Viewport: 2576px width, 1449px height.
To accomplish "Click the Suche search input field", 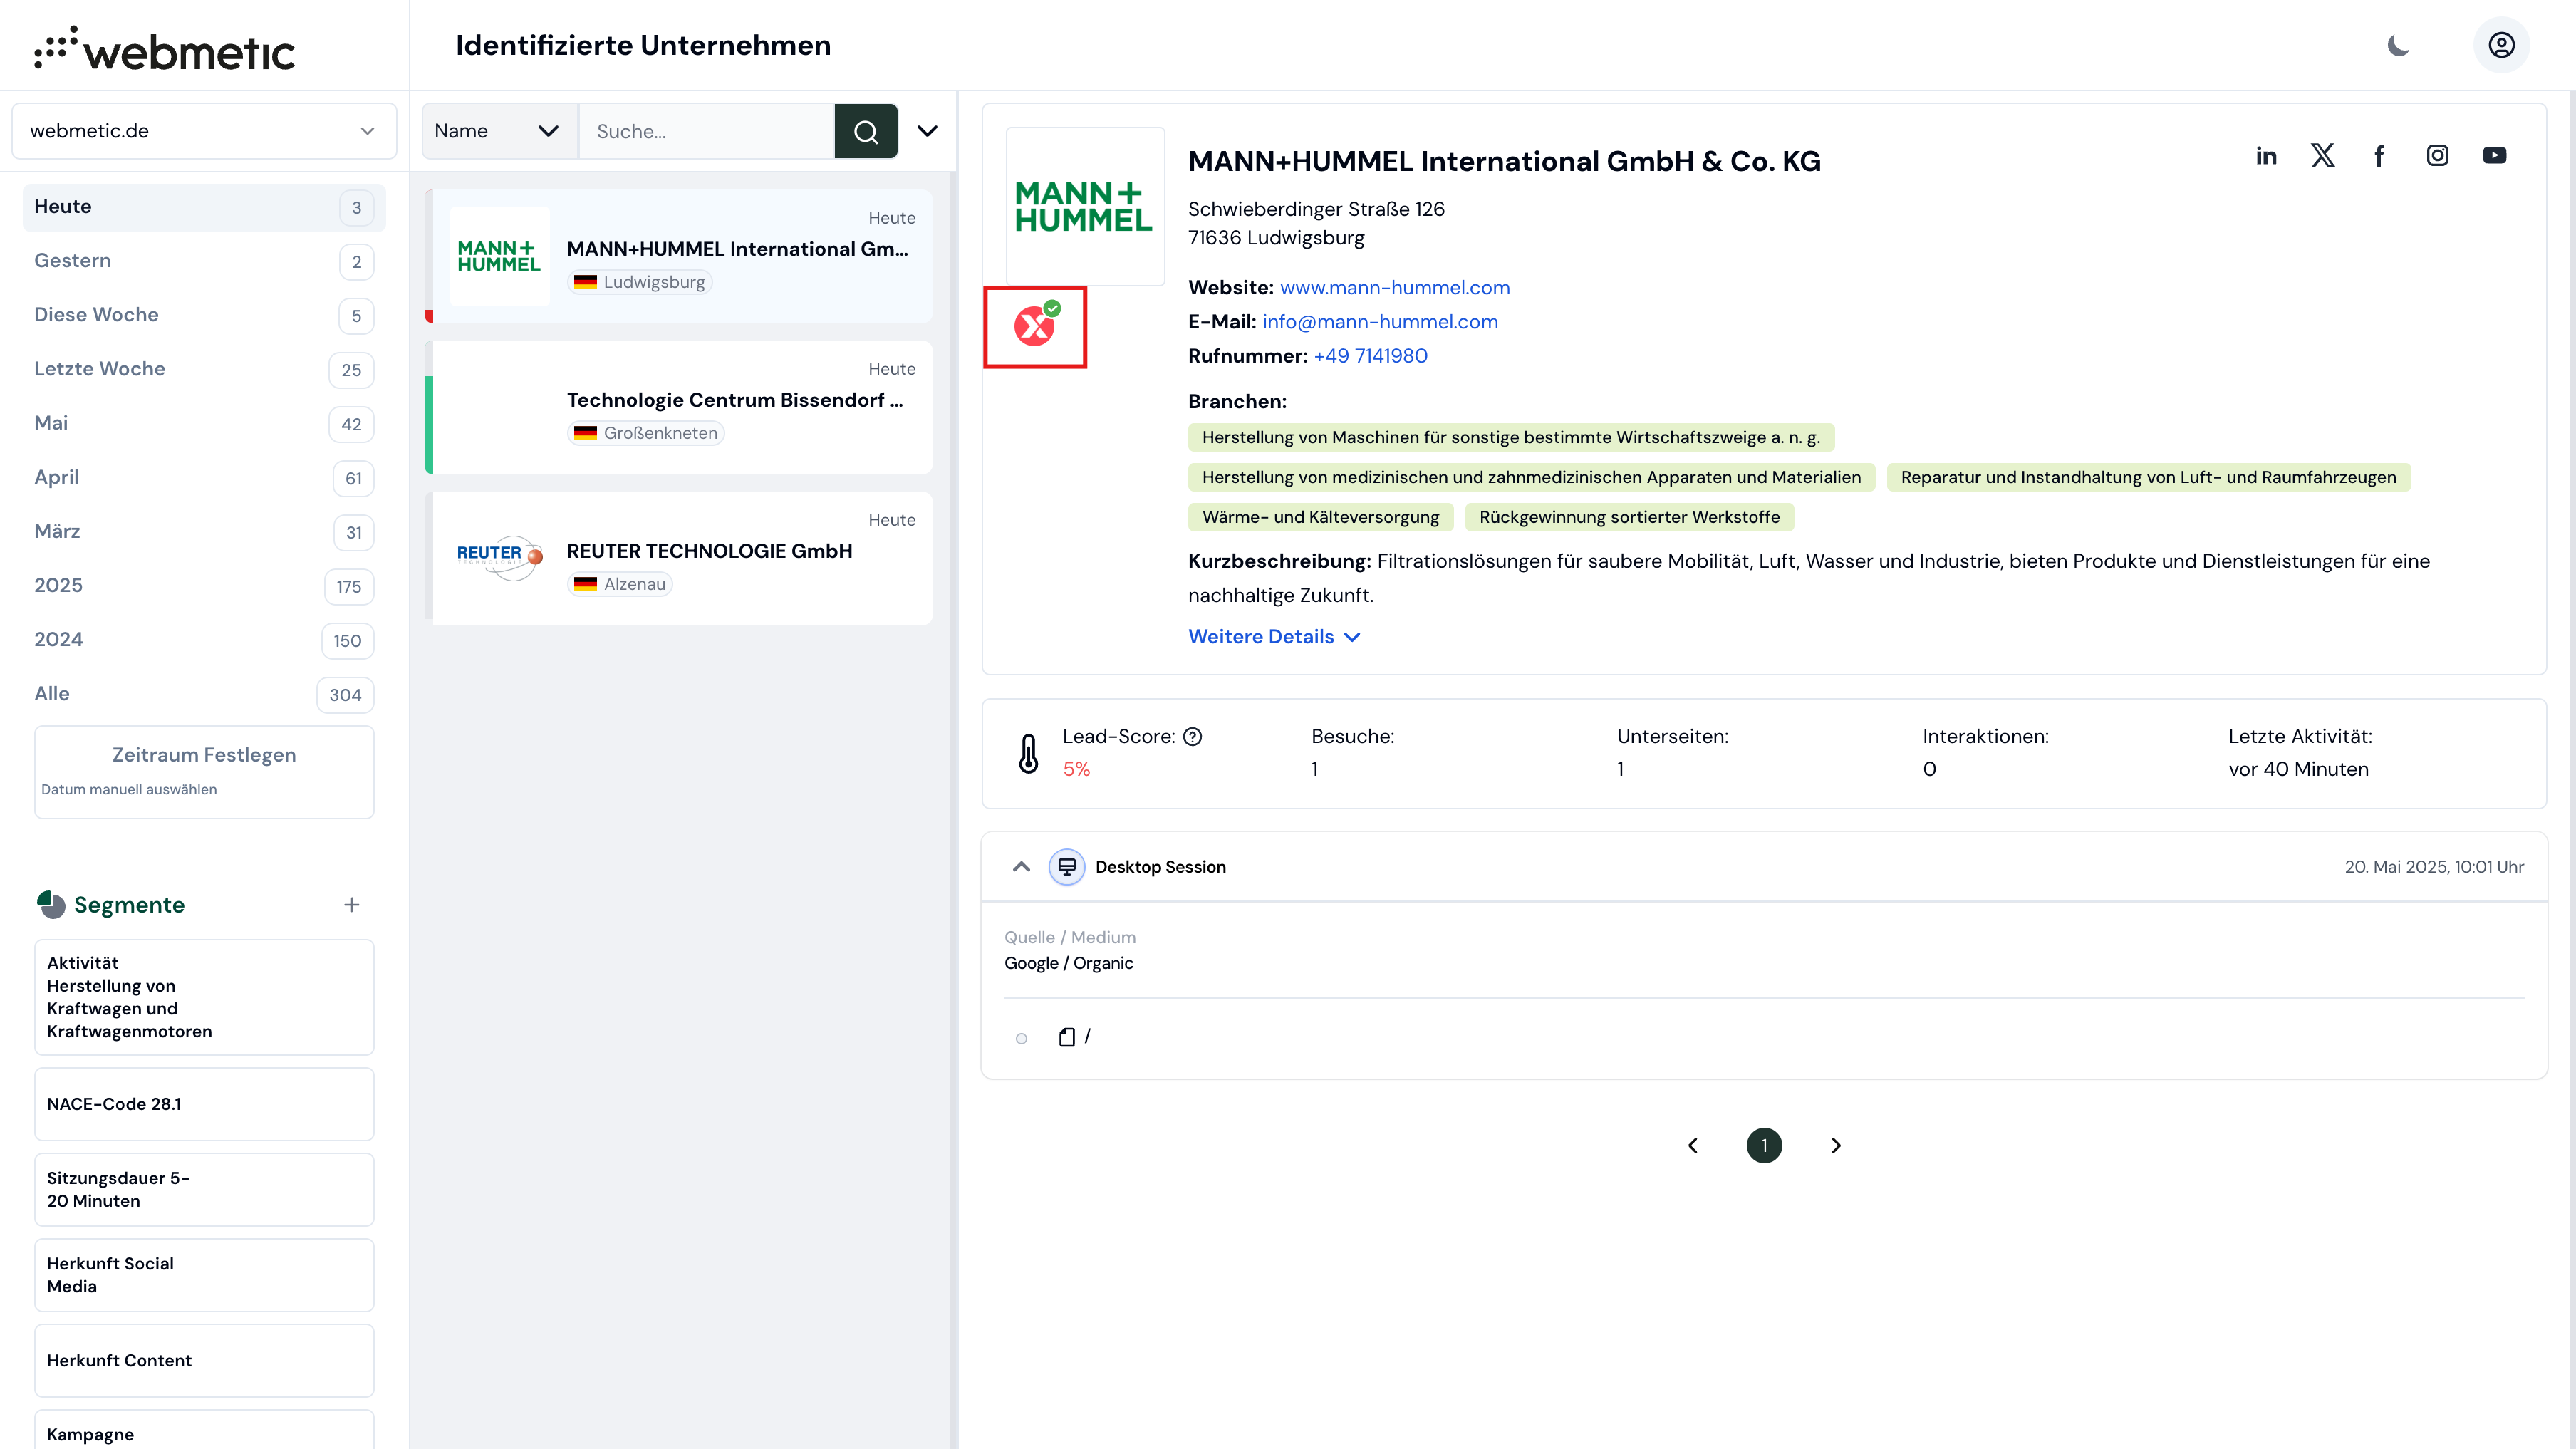I will (706, 131).
